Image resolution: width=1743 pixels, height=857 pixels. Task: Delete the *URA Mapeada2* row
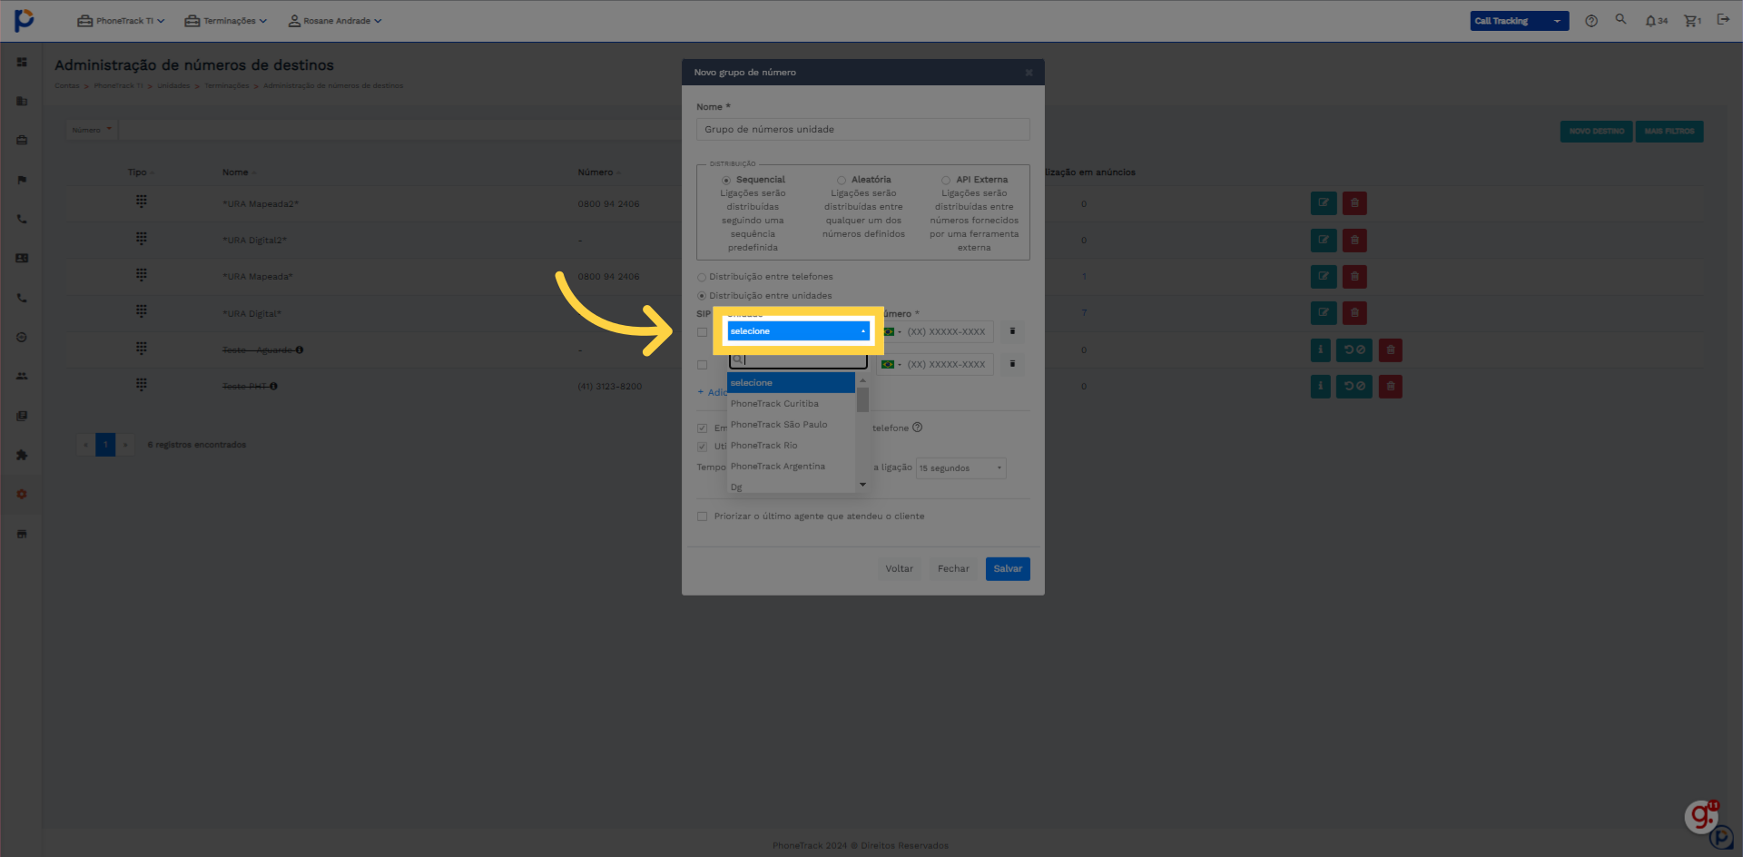1354,203
